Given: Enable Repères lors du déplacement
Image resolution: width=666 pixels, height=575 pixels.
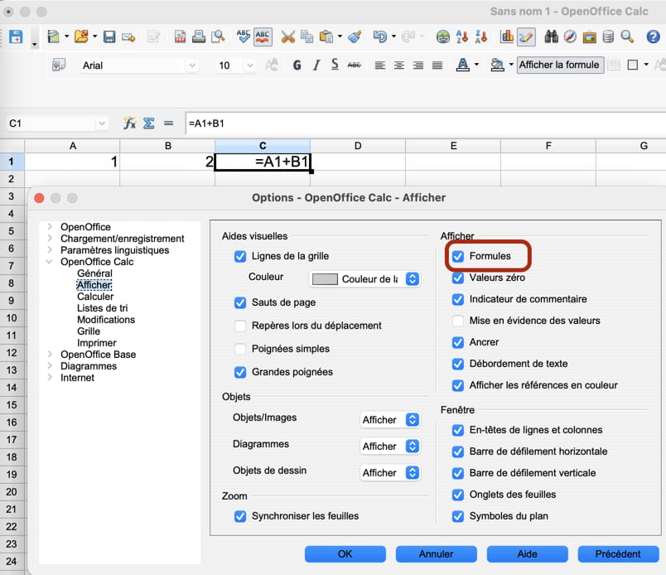Looking at the screenshot, I should tap(240, 326).
